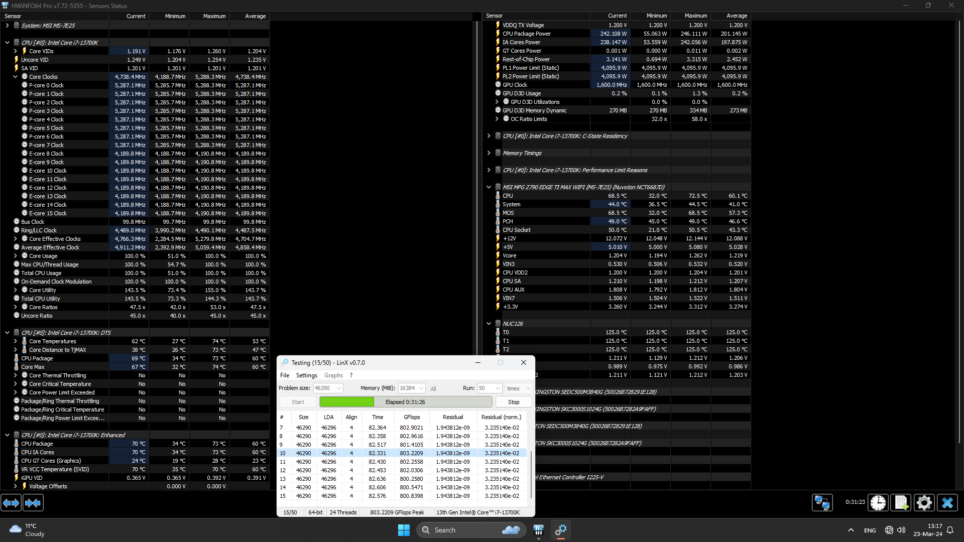
Task: Open HWiNFO sensor settings gear
Action: point(924,502)
